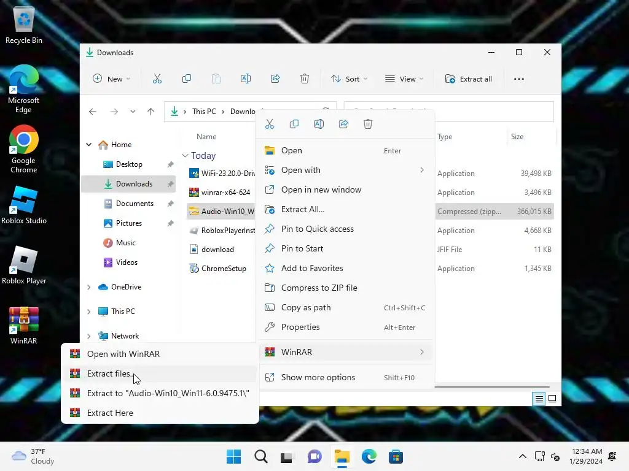Click the Name column header
Image resolution: width=629 pixels, height=471 pixels.
(206, 137)
